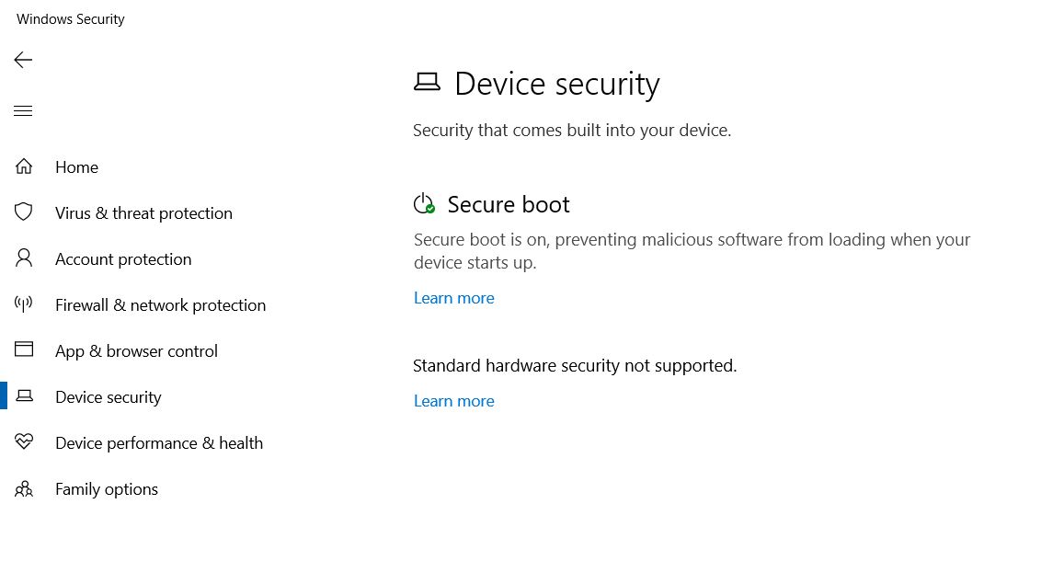Open Learn more below Standard hardware security
1041x584 pixels.
[x=454, y=401]
